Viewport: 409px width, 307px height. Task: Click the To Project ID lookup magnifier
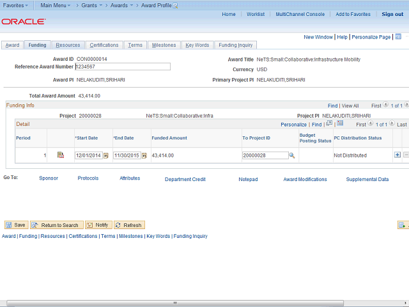pyautogui.click(x=291, y=155)
